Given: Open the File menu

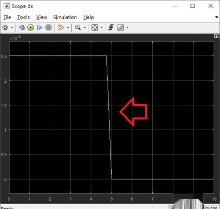Looking at the screenshot, I should click(x=7, y=17).
